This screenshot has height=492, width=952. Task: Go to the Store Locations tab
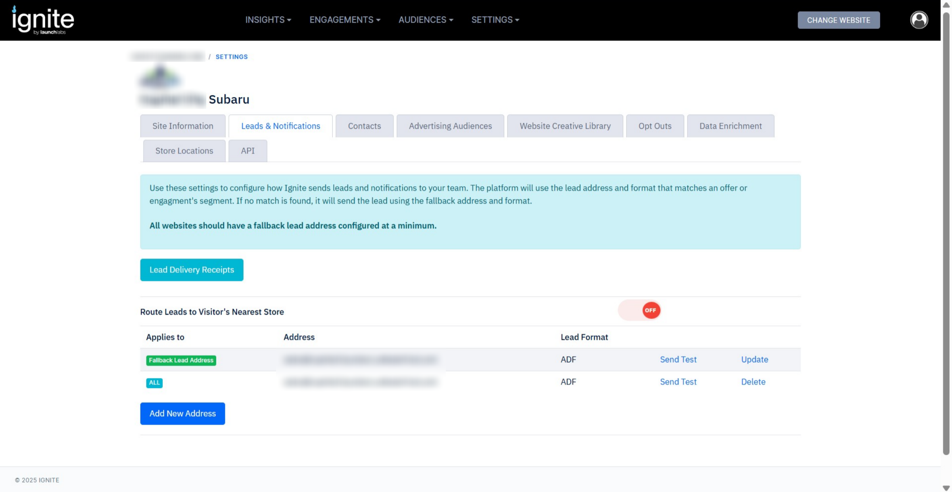184,151
